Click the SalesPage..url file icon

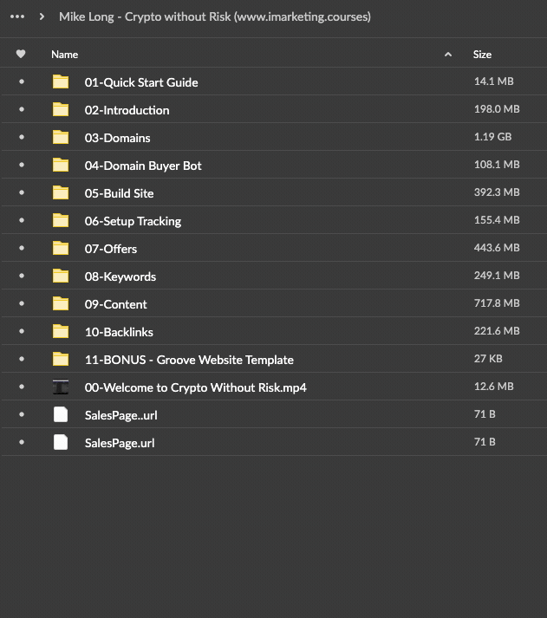[61, 414]
